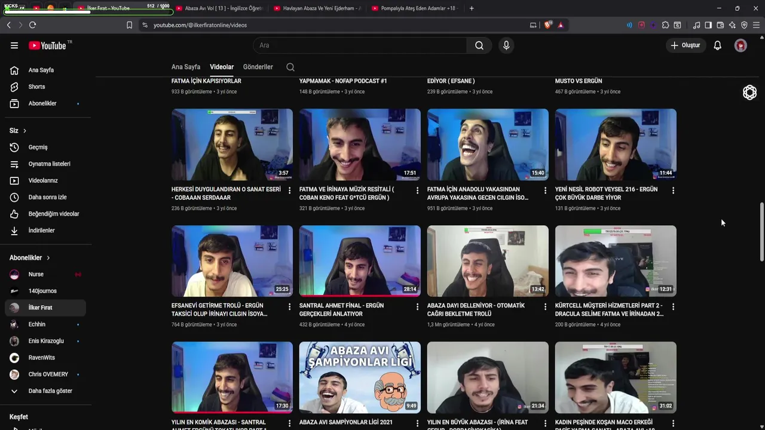The height and width of the screenshot is (430, 765).
Task: View site information icon in address bar
Action: 145,25
